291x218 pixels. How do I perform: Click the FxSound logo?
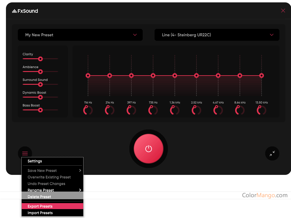[25, 11]
